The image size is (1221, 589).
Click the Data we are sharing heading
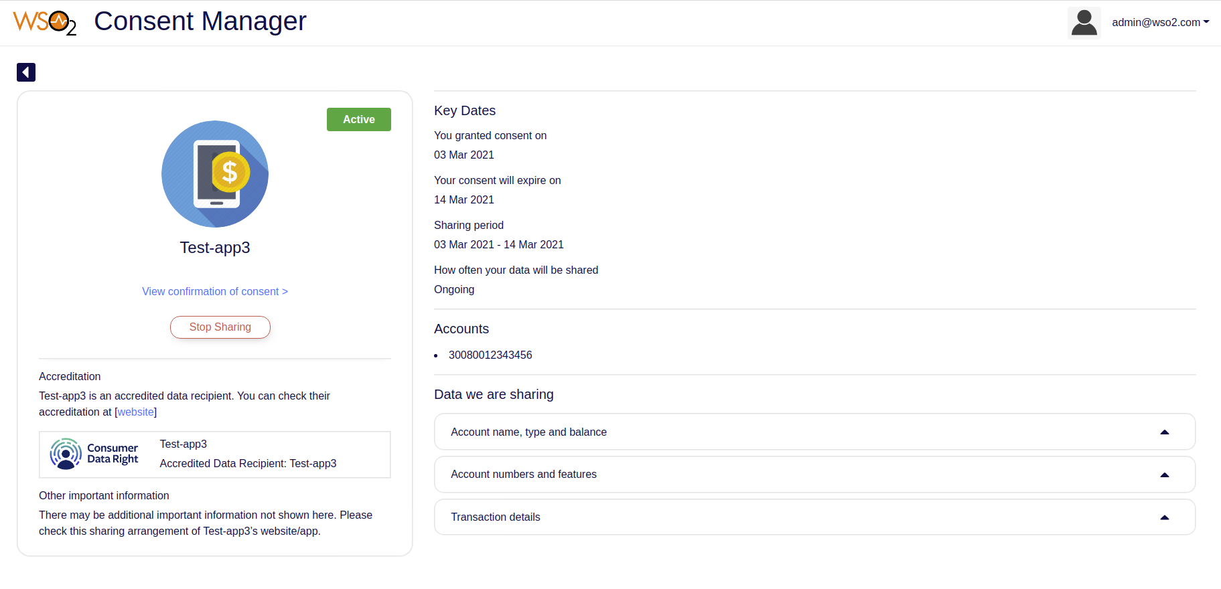[494, 394]
